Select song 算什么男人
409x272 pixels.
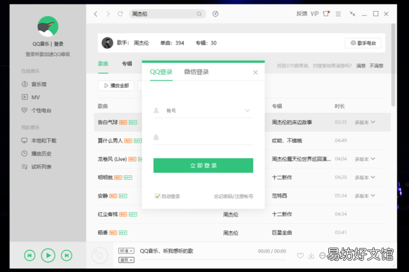click(x=110, y=140)
